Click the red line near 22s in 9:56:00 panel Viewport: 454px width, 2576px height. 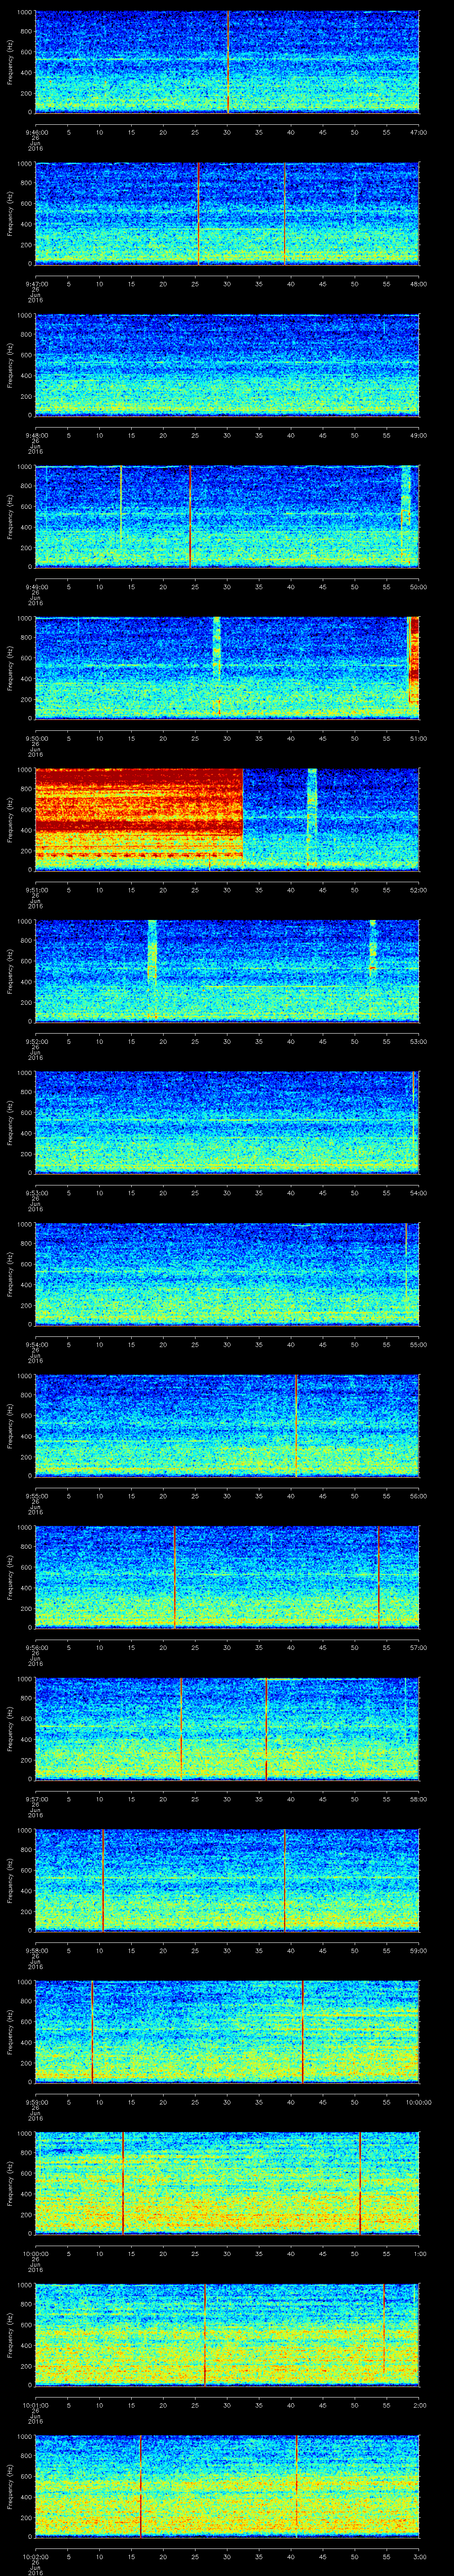tap(175, 1576)
